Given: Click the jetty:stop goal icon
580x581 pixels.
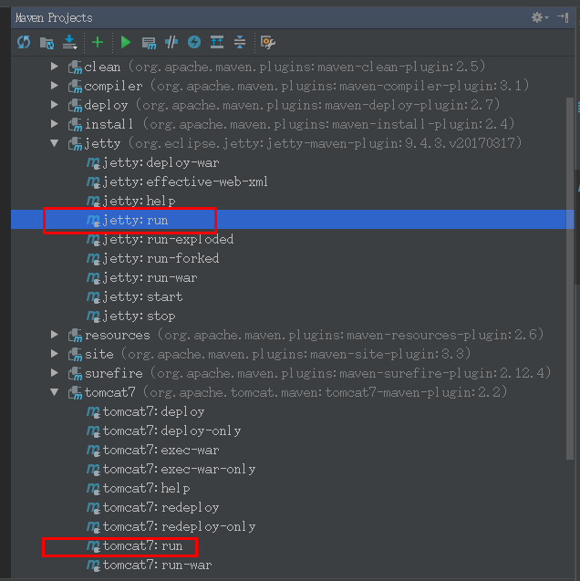Looking at the screenshot, I should coord(93,316).
